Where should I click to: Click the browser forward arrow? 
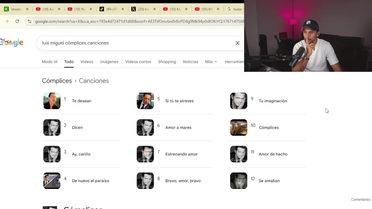pos(7,21)
